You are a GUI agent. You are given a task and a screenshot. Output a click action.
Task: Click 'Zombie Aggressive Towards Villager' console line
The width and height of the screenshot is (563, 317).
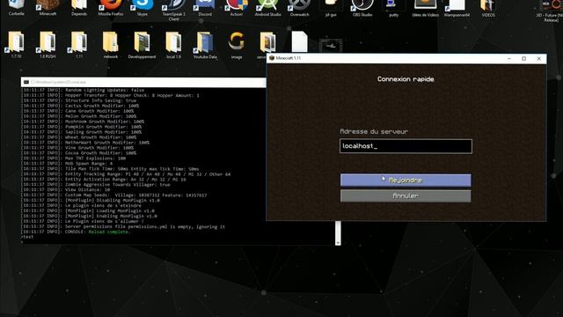(x=96, y=185)
